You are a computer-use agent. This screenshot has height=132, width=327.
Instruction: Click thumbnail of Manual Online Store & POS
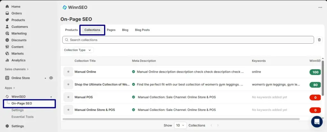coord(68,110)
